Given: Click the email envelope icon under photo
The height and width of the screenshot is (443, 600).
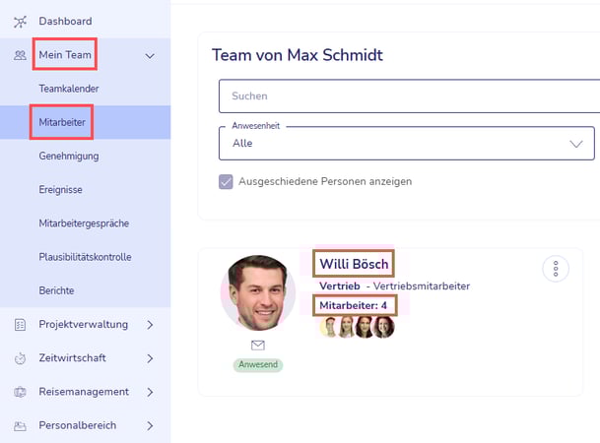Looking at the screenshot, I should [258, 345].
